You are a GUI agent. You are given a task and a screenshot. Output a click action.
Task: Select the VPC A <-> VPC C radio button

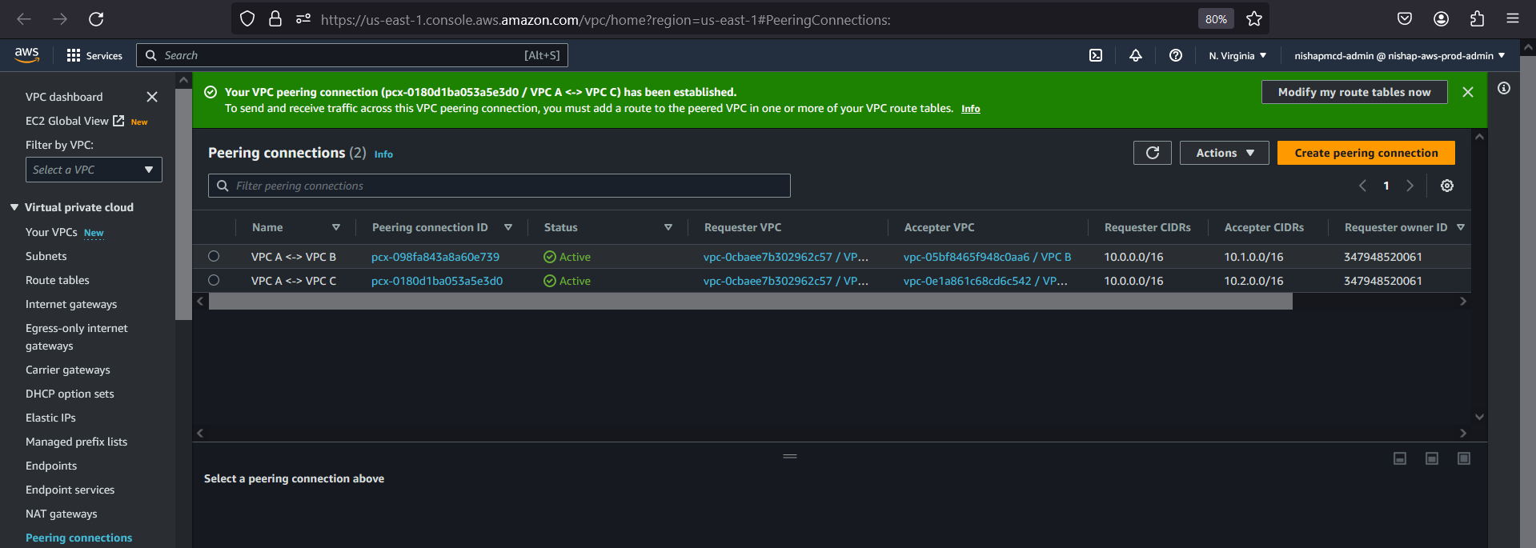214,280
